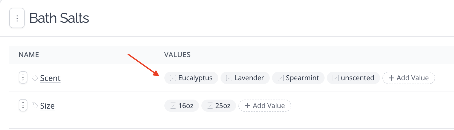This screenshot has height=130, width=454.
Task: Select the 25oz value chip label
Action: (x=223, y=106)
